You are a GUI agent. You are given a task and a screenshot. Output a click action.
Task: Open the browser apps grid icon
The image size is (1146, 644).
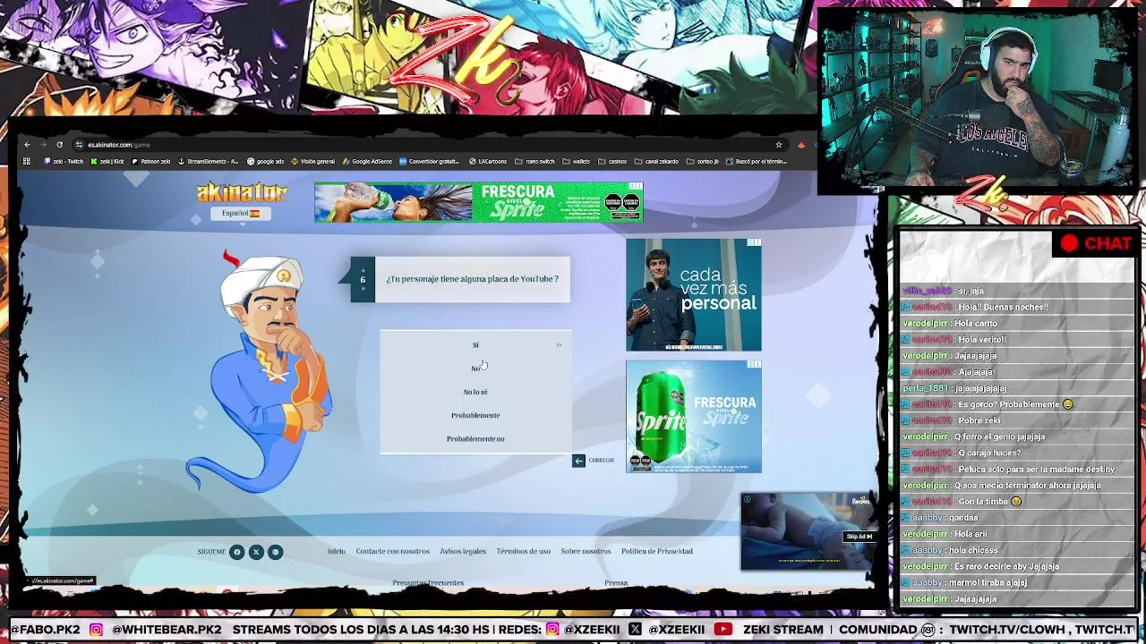27,162
